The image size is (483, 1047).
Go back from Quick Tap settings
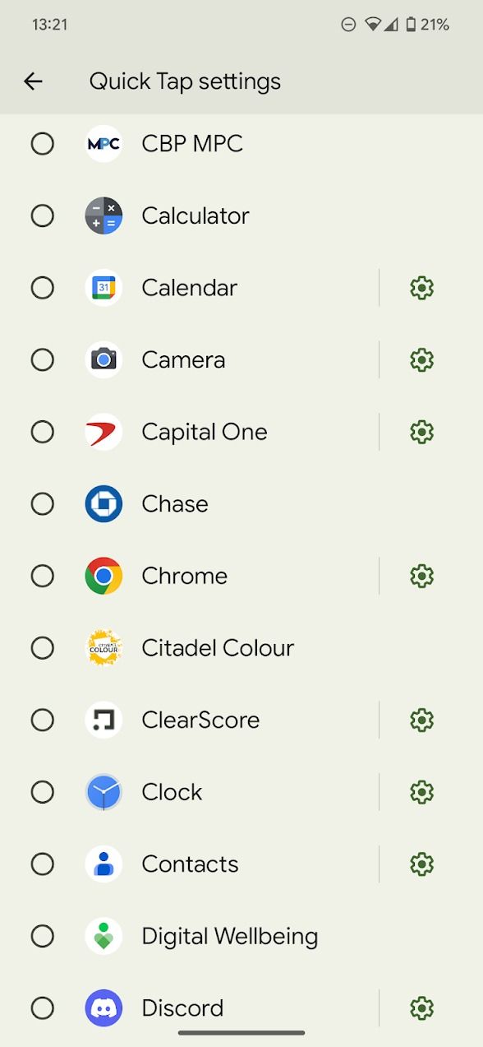[32, 81]
